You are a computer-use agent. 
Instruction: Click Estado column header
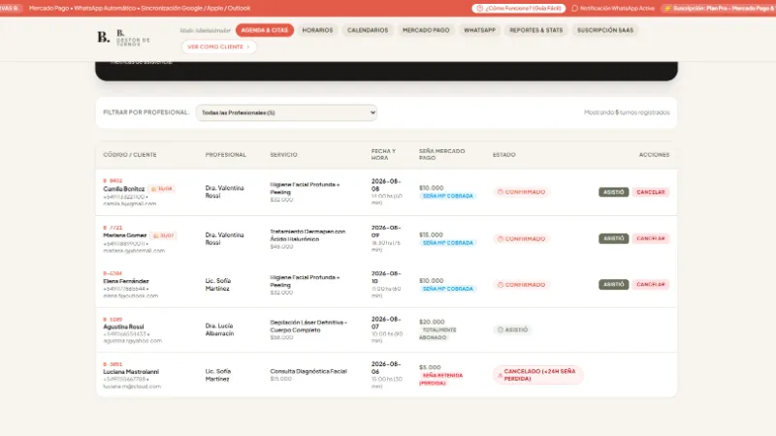[503, 155]
